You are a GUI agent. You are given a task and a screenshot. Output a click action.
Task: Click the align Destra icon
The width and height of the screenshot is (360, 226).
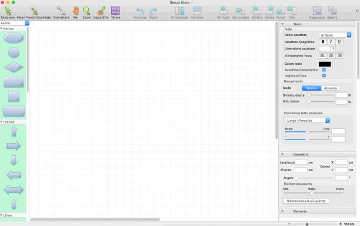click(x=269, y=11)
